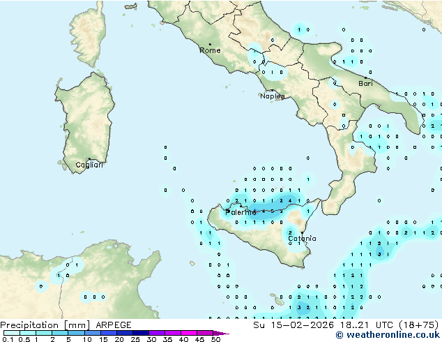The height and width of the screenshot is (342, 442).
Task: Click the Su 15-02-2026 date text
Action: coord(294,325)
